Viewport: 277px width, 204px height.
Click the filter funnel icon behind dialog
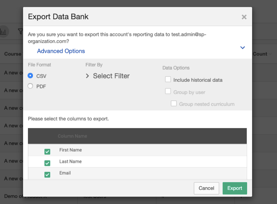(x=20, y=31)
